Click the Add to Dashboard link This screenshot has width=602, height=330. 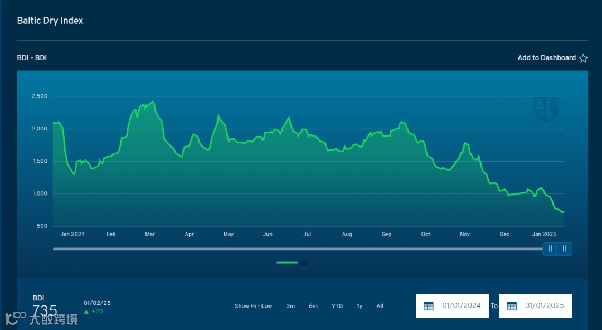pos(546,57)
